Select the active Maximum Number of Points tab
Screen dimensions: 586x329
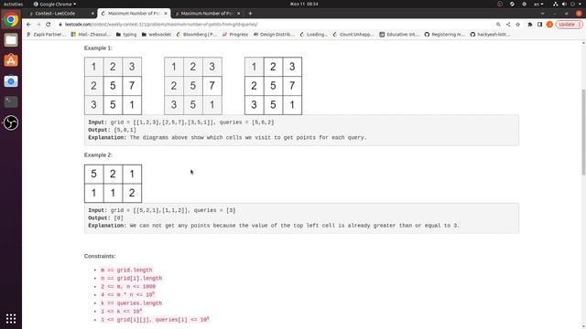pos(134,14)
